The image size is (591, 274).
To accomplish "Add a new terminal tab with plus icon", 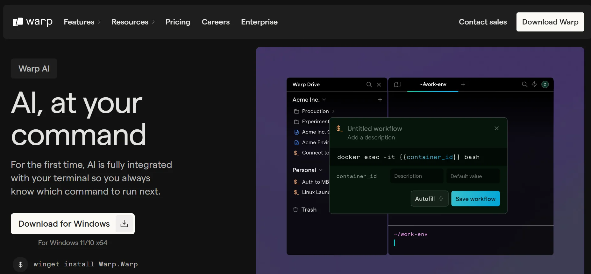I will tap(463, 85).
